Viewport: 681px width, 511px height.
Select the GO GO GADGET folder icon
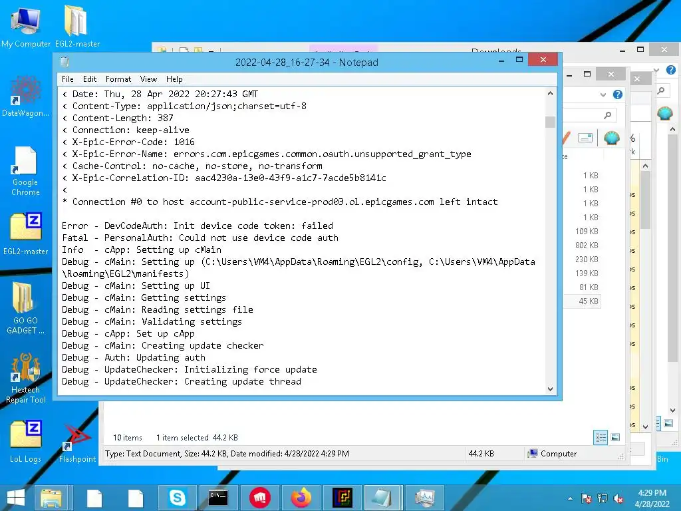[26, 308]
